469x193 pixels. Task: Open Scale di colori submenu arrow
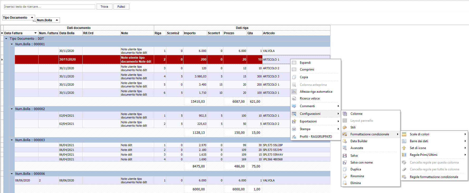click(x=465, y=134)
